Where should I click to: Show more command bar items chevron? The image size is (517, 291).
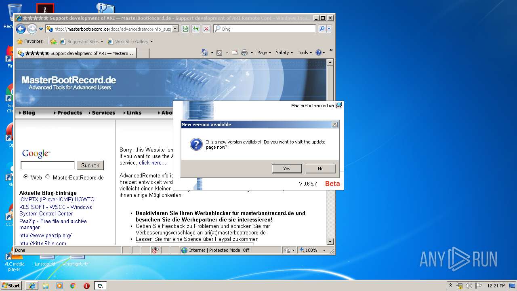(x=331, y=51)
